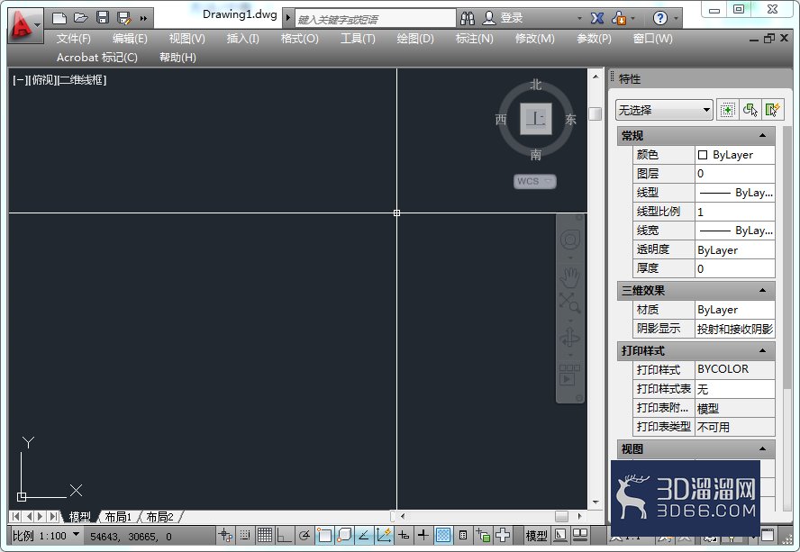Toggle Grid Display in status bar
800x552 pixels.
point(265,535)
